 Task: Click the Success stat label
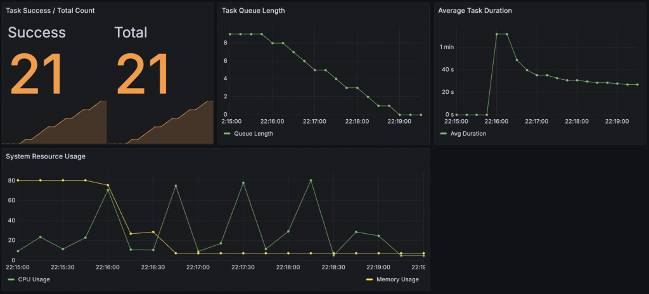pos(37,33)
